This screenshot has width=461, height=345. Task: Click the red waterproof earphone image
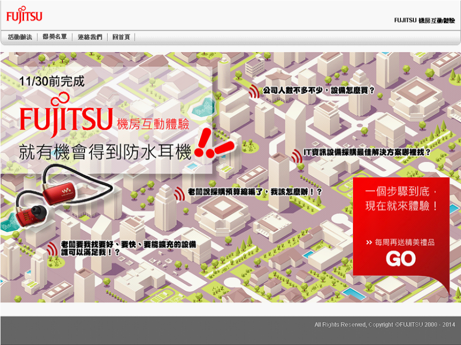coord(63,197)
